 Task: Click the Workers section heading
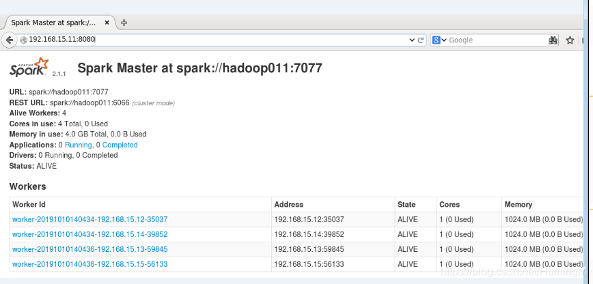(x=27, y=186)
